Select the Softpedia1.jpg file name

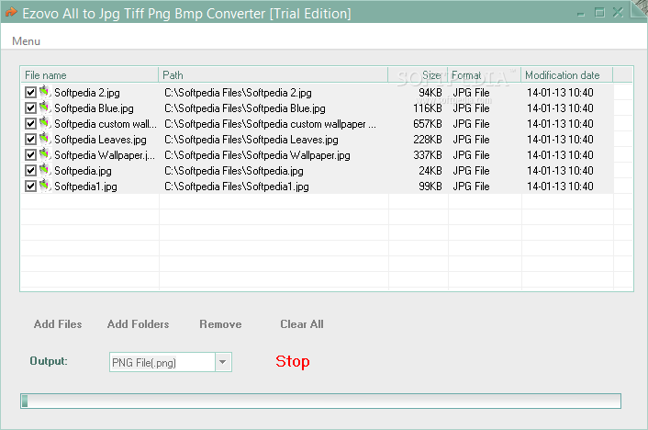pos(85,187)
